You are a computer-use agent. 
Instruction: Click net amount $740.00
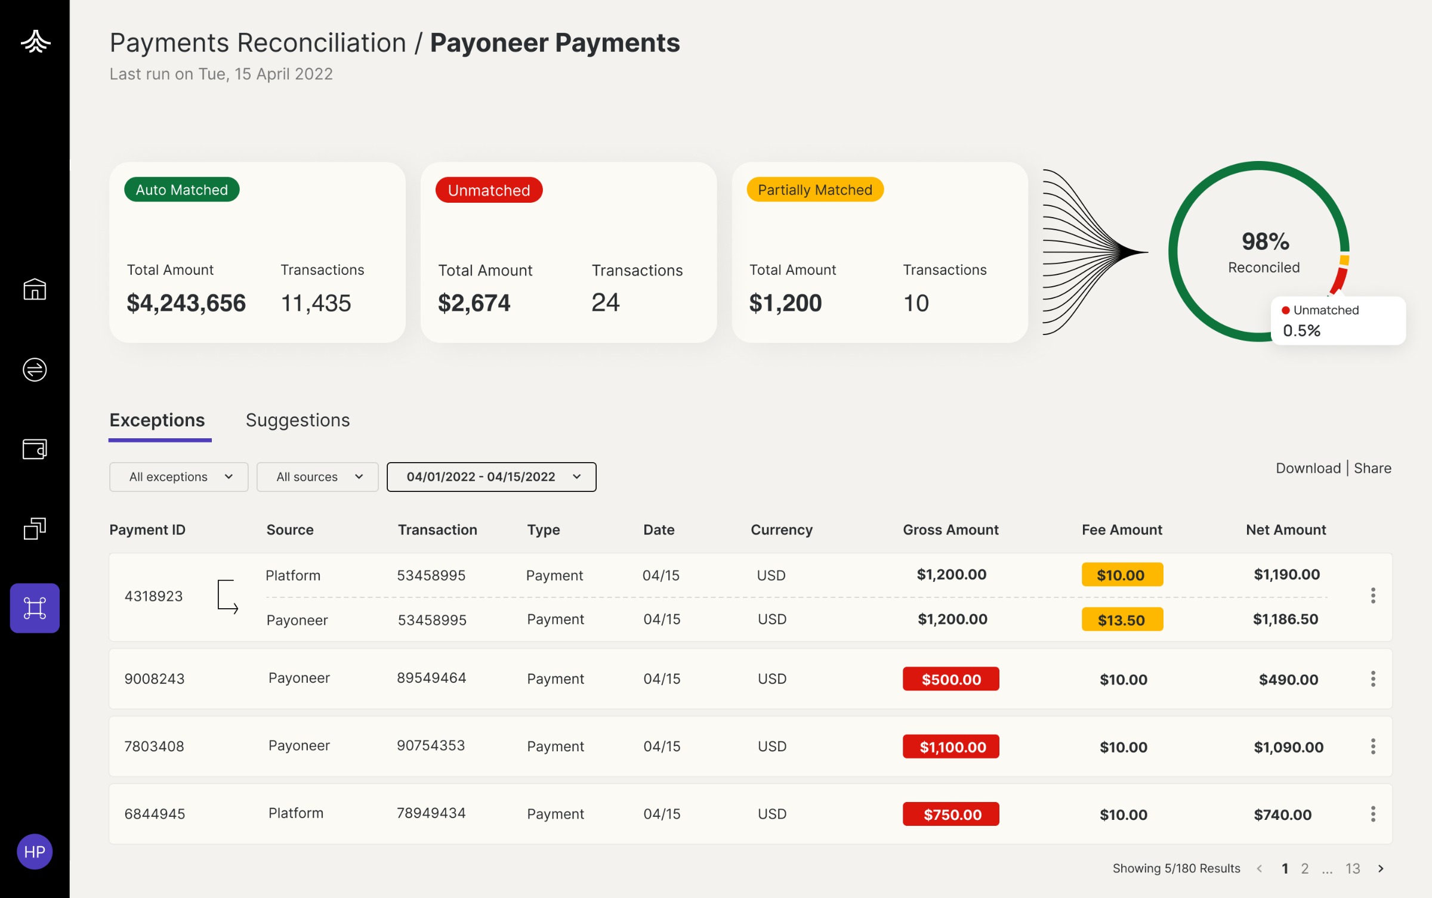[1283, 815]
